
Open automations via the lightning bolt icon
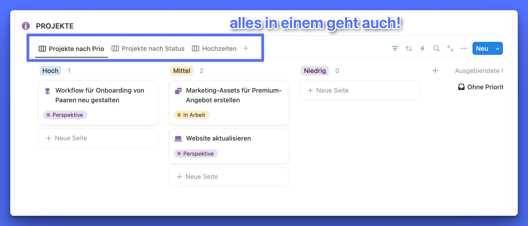(423, 48)
